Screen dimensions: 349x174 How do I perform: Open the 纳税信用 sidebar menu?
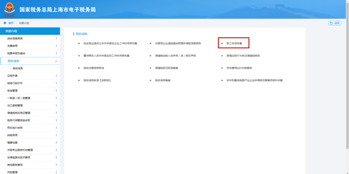30,135
